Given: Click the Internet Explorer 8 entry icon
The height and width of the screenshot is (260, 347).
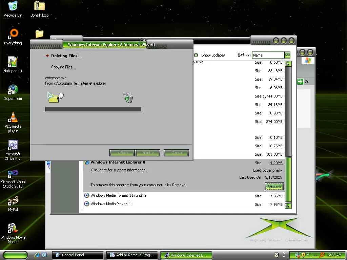Looking at the screenshot, I should tap(87, 162).
